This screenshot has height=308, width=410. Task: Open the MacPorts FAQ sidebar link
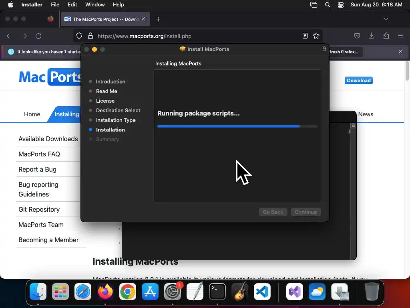point(39,154)
